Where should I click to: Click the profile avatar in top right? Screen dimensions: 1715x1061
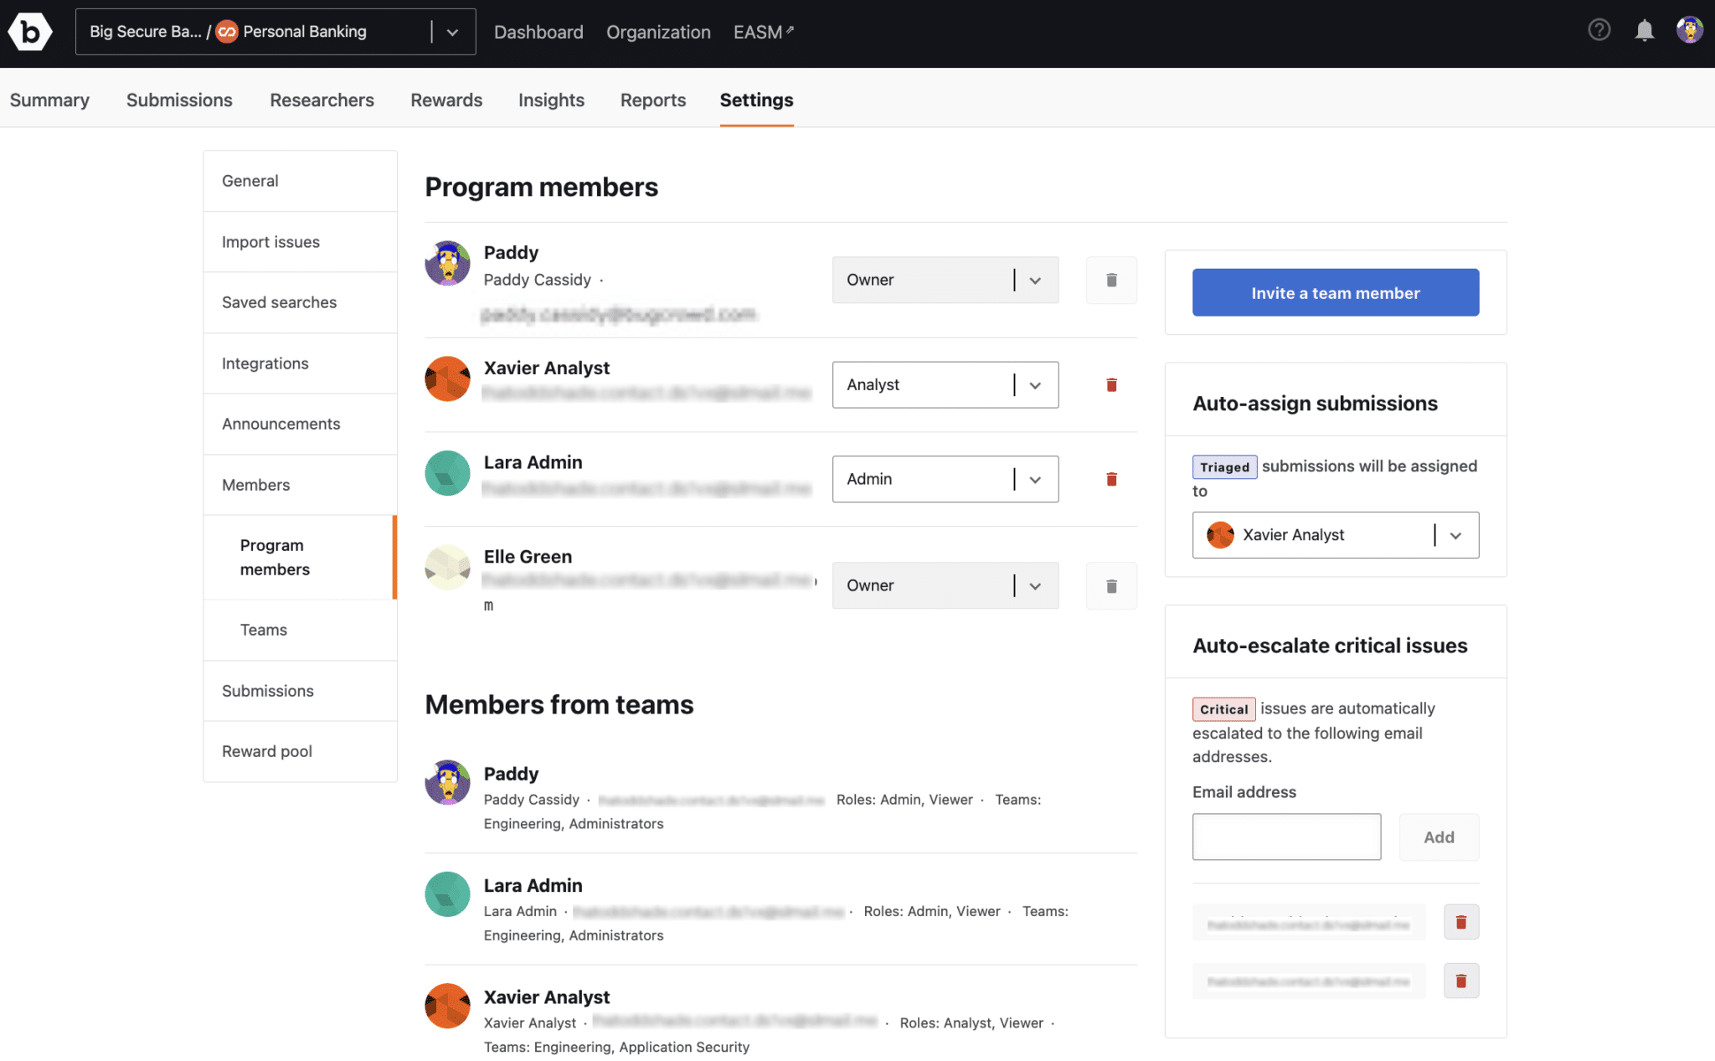click(x=1690, y=30)
